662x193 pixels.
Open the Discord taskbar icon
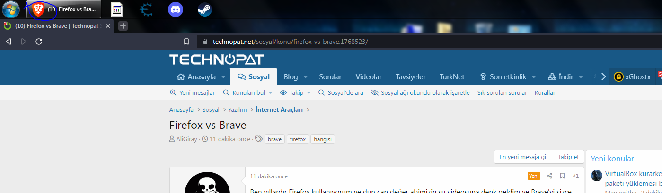(x=176, y=9)
